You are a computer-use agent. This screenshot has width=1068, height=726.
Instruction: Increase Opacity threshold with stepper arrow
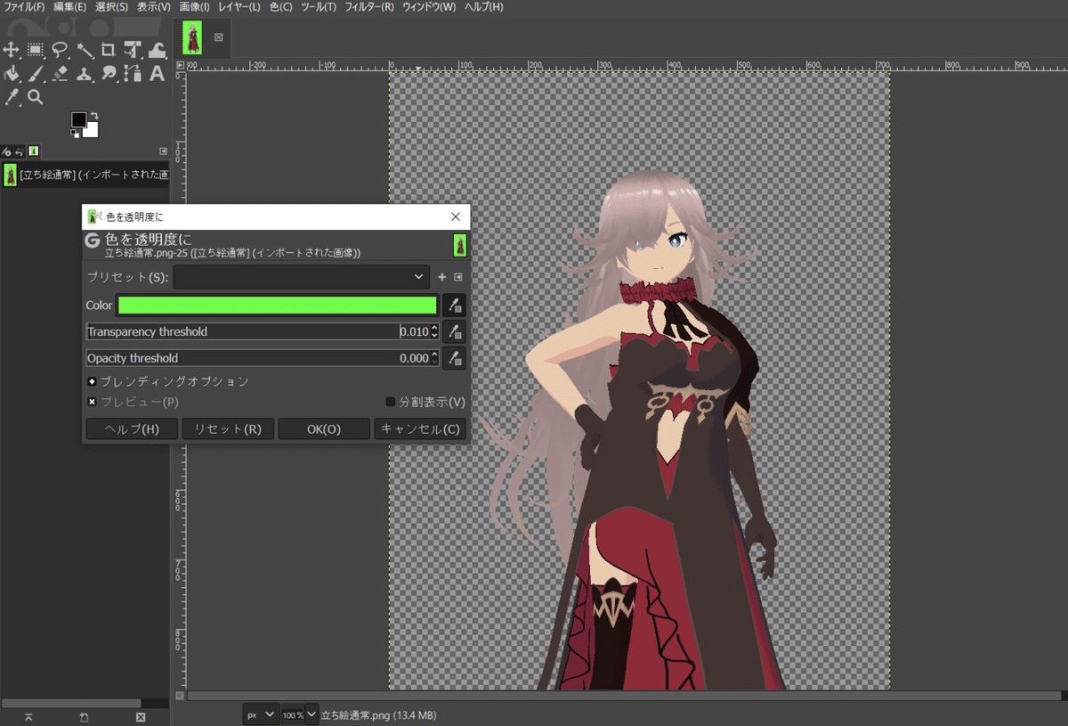click(x=434, y=355)
